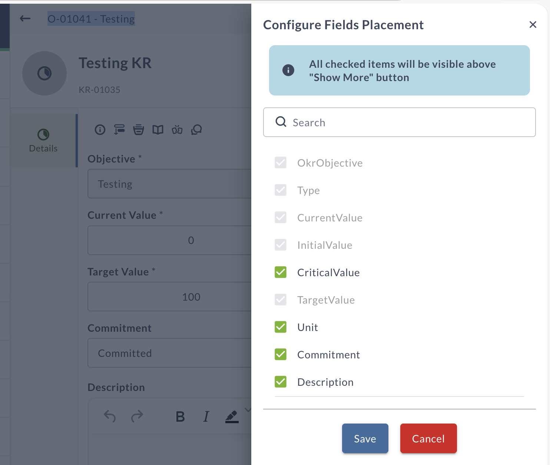Viewport: 550px width, 465px height.
Task: Click the torn-paper conflict icon
Action: pos(178,130)
